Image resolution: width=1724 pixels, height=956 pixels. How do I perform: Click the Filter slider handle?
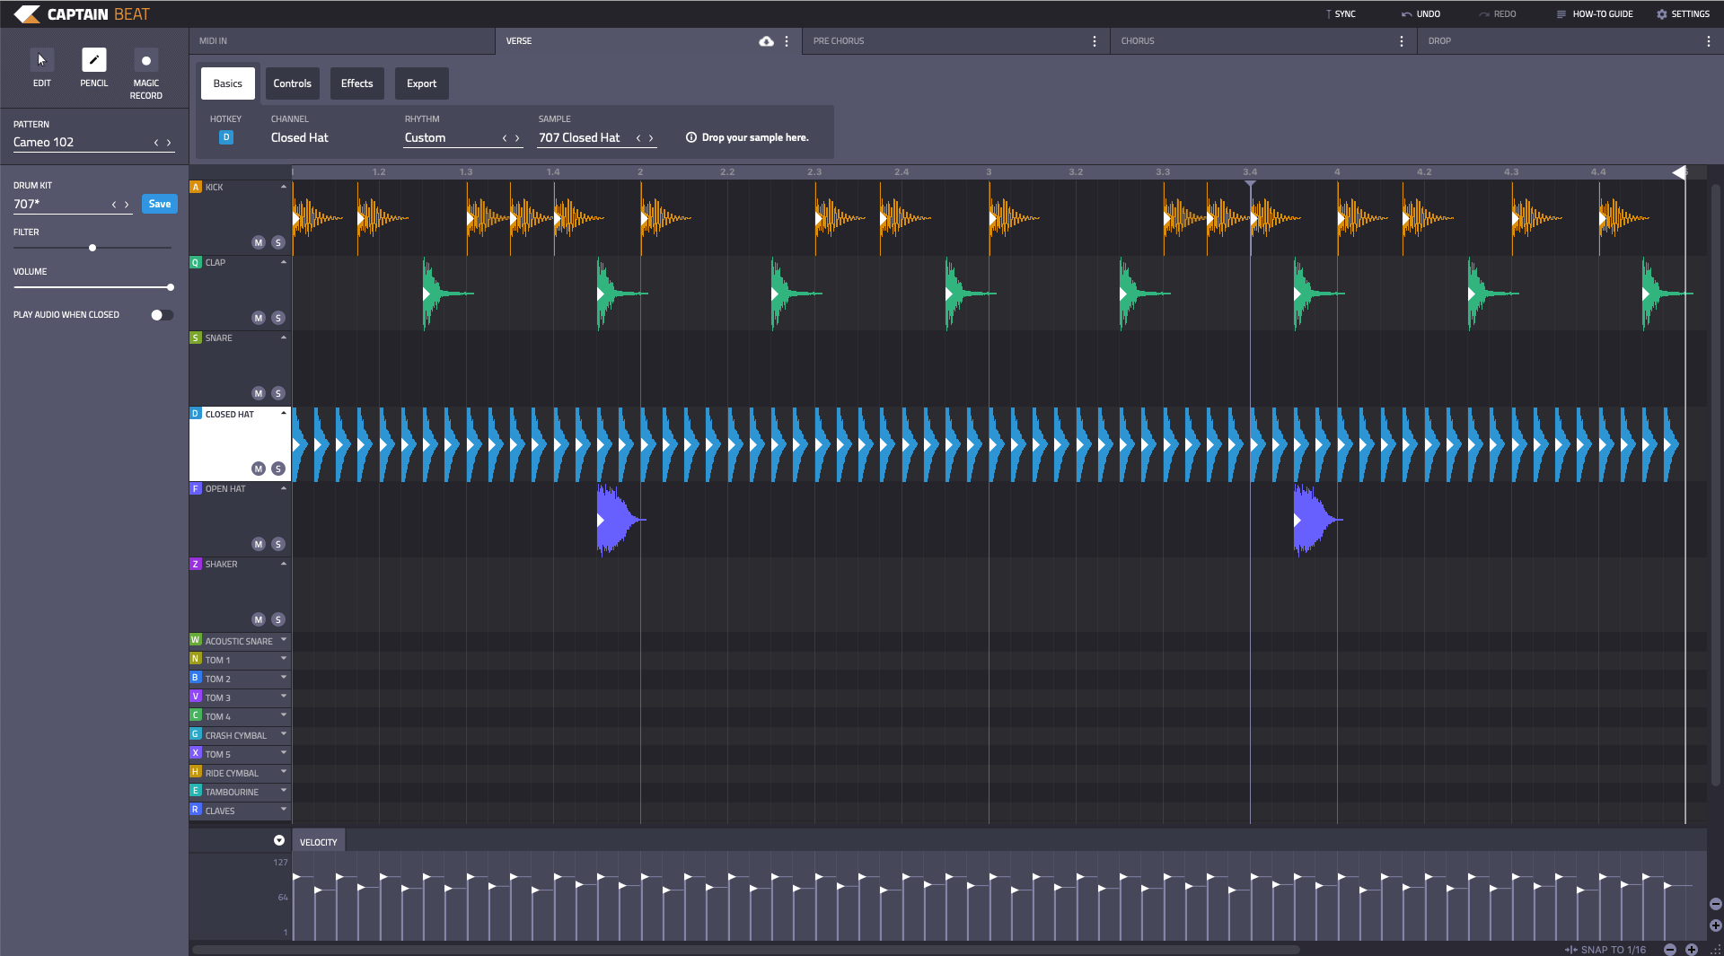[92, 248]
